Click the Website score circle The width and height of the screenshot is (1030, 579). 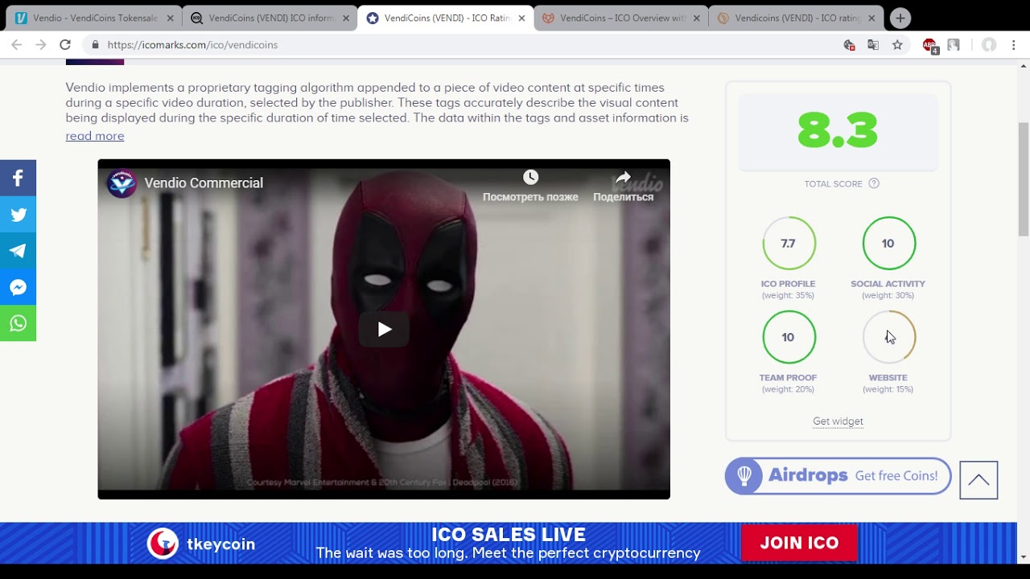tap(888, 337)
